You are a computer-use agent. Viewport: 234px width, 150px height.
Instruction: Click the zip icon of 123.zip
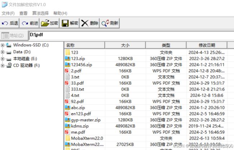click(x=68, y=58)
